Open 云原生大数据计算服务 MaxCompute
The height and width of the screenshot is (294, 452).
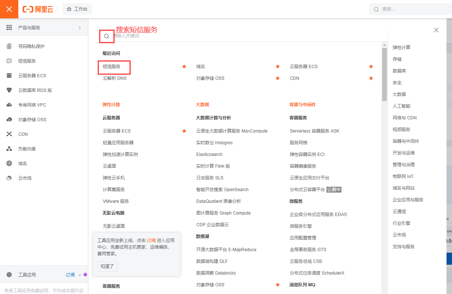[x=232, y=131]
